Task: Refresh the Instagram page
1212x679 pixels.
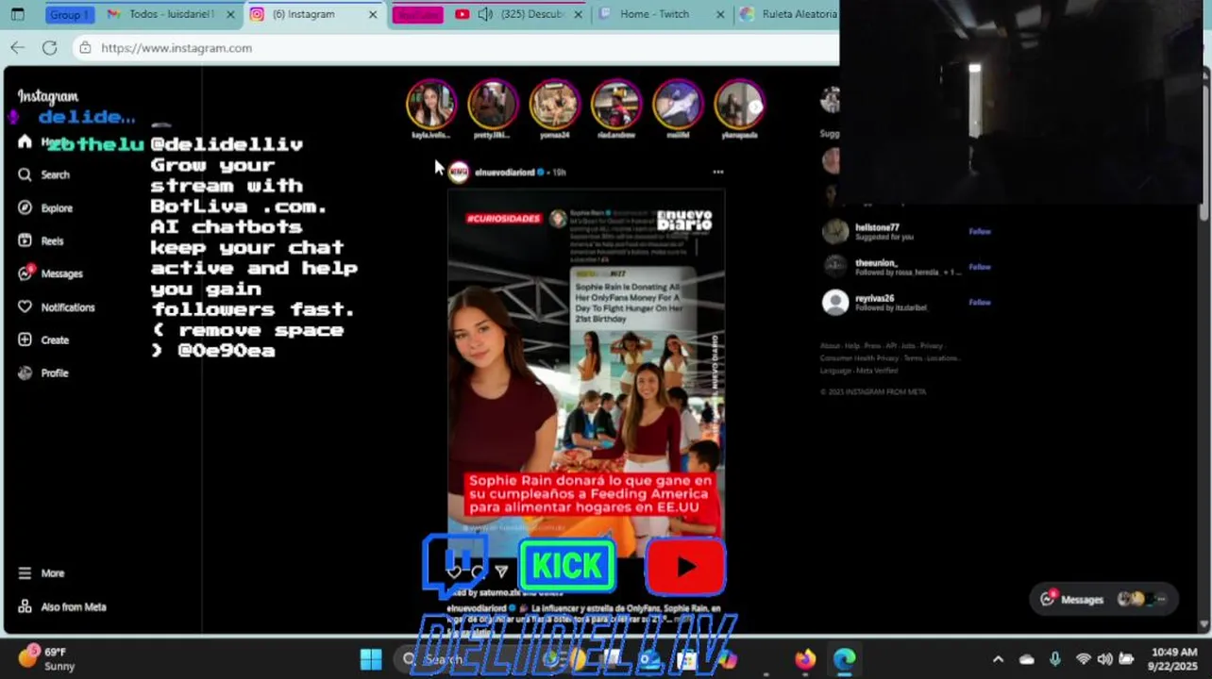Action: pos(50,47)
